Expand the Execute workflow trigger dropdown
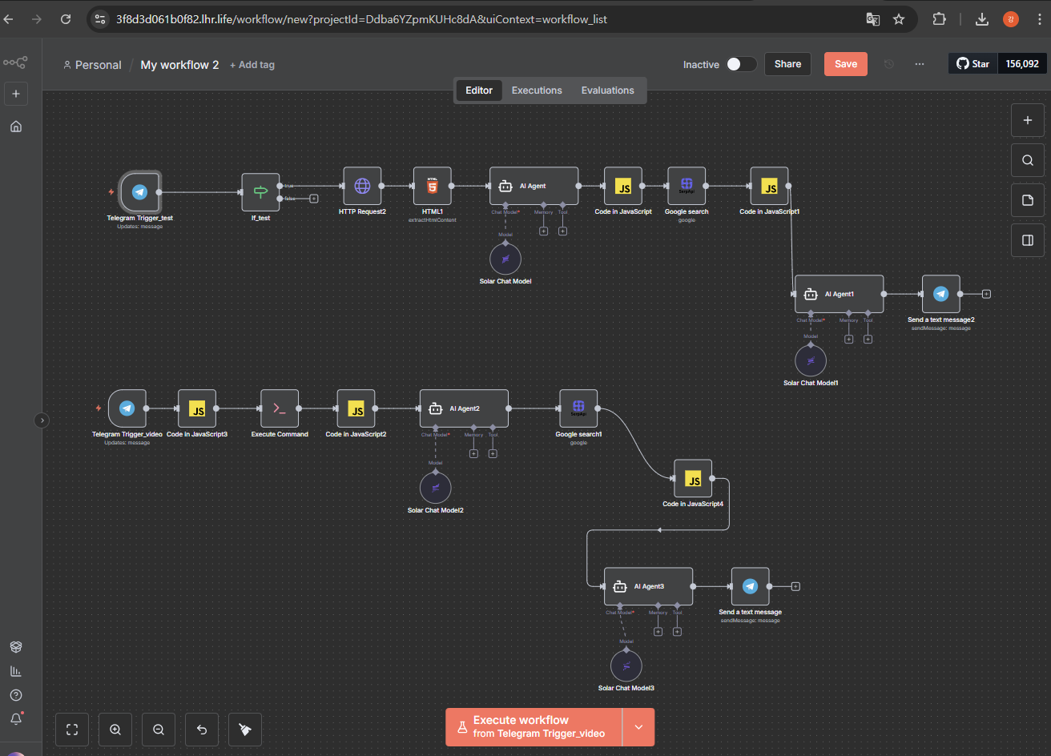1051x756 pixels. 638,727
